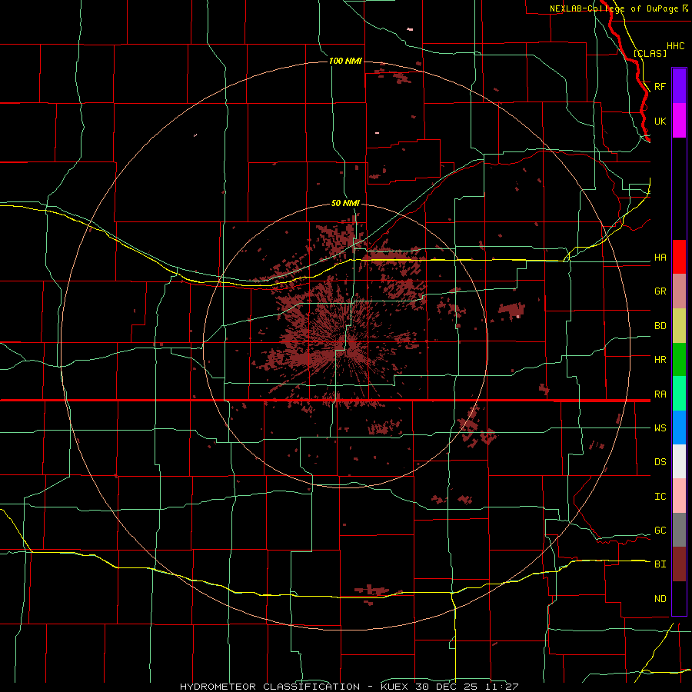
Task: Click the 50 NMI range ring label
Action: pyautogui.click(x=345, y=204)
